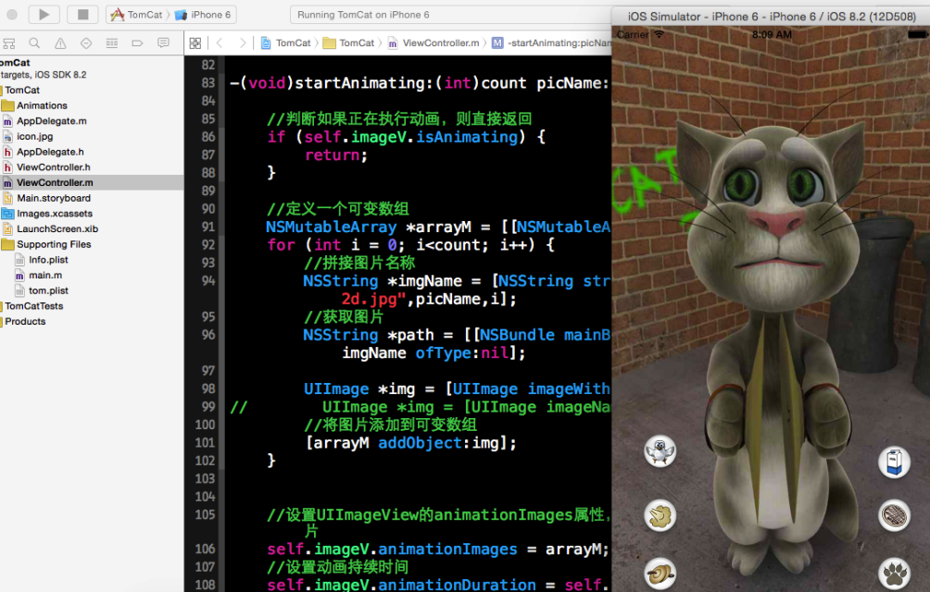Open related items grid menu in jump bar
The width and height of the screenshot is (930, 592).
click(195, 43)
